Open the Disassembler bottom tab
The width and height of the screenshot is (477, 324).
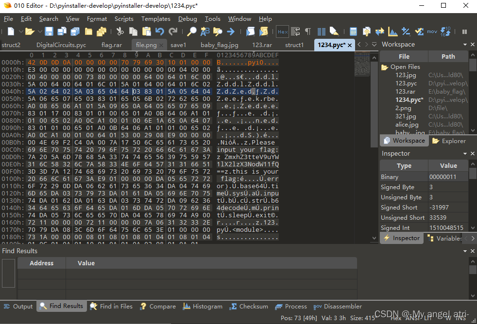(338, 307)
